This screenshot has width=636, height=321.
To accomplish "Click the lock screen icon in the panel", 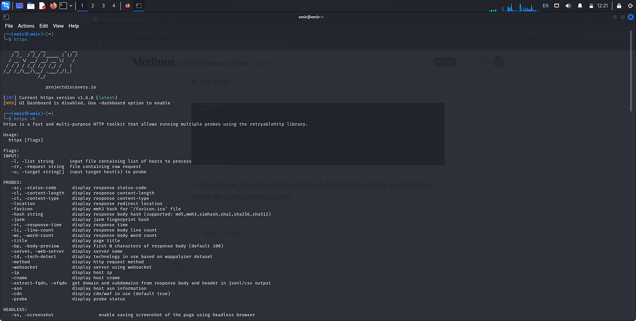I will 619,6.
